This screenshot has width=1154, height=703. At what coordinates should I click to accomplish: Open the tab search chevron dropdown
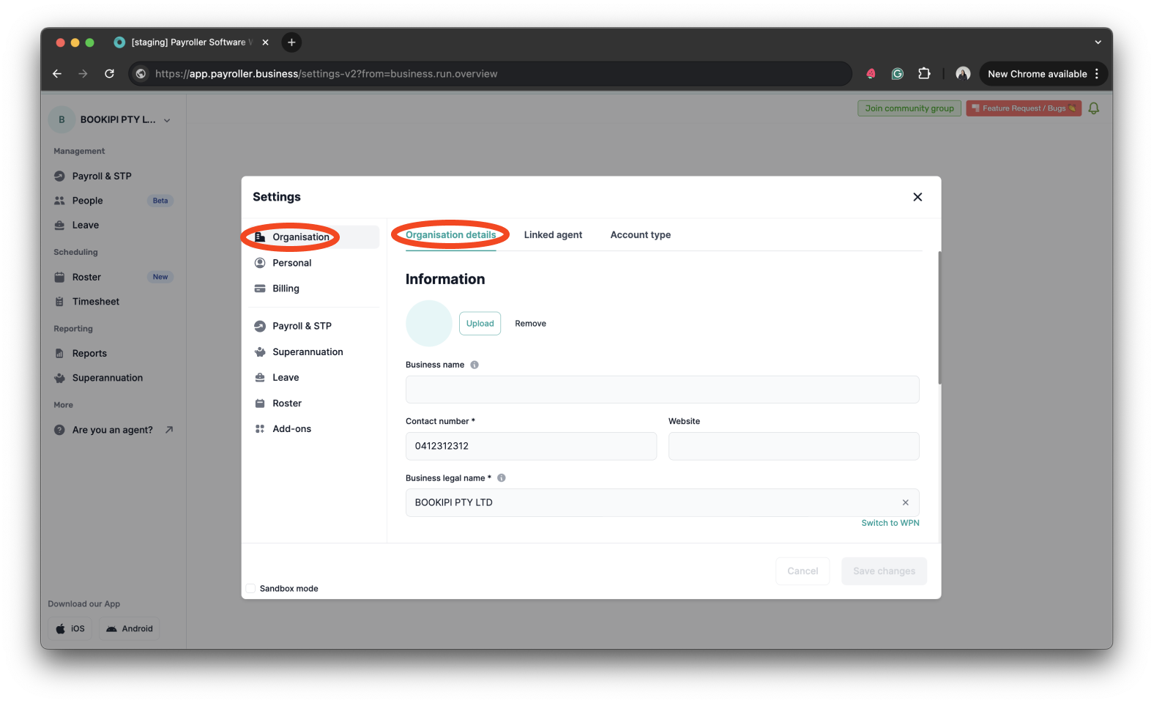coord(1098,42)
